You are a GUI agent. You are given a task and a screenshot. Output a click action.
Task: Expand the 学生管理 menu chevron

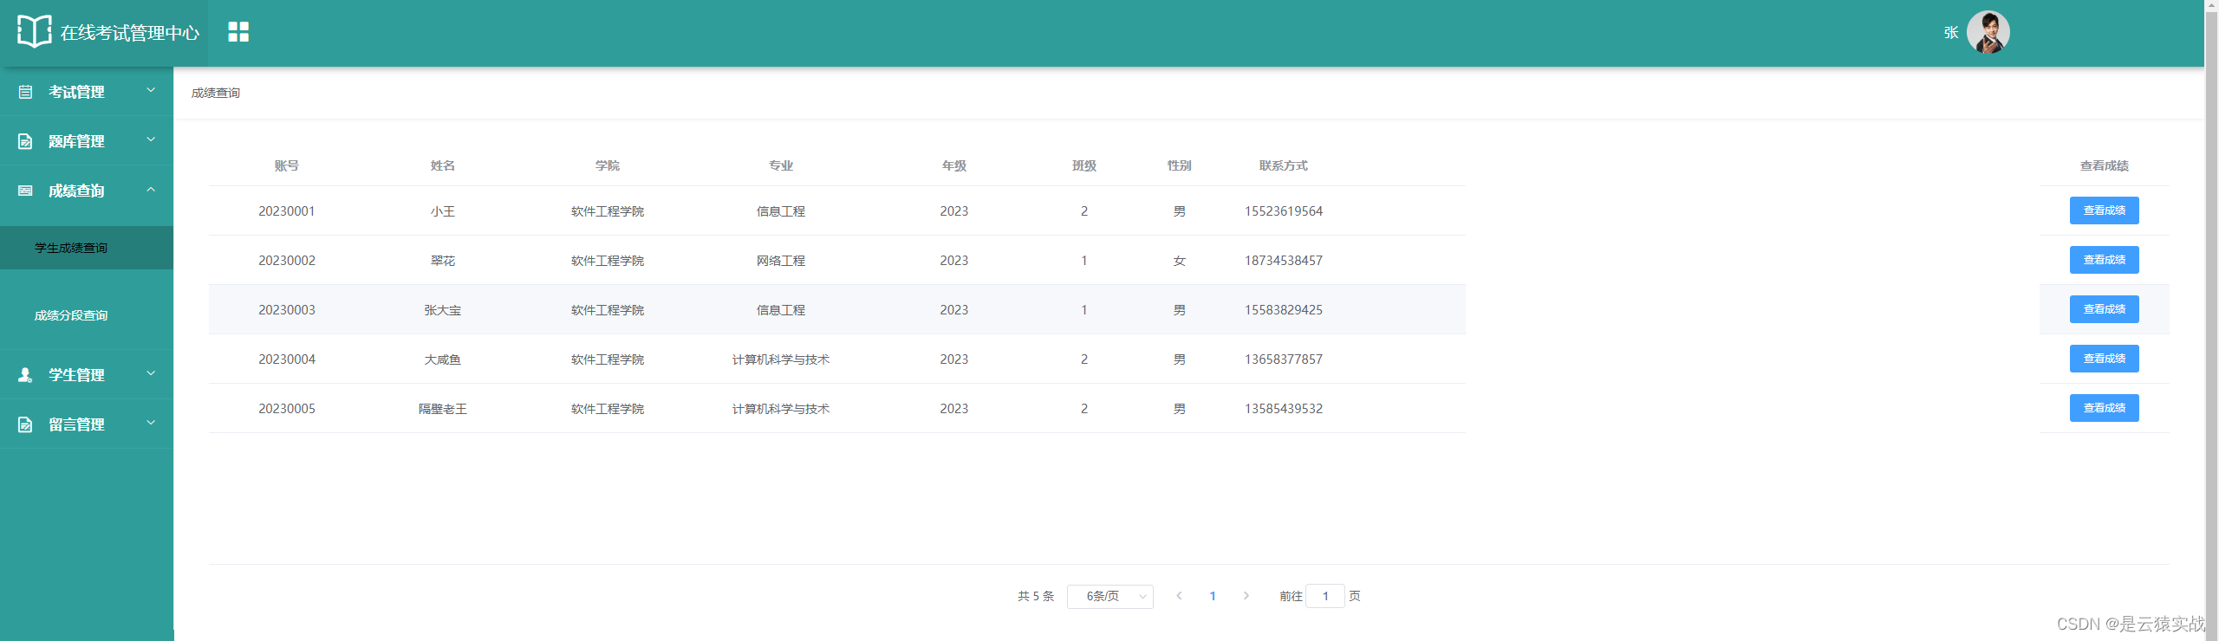(x=151, y=373)
